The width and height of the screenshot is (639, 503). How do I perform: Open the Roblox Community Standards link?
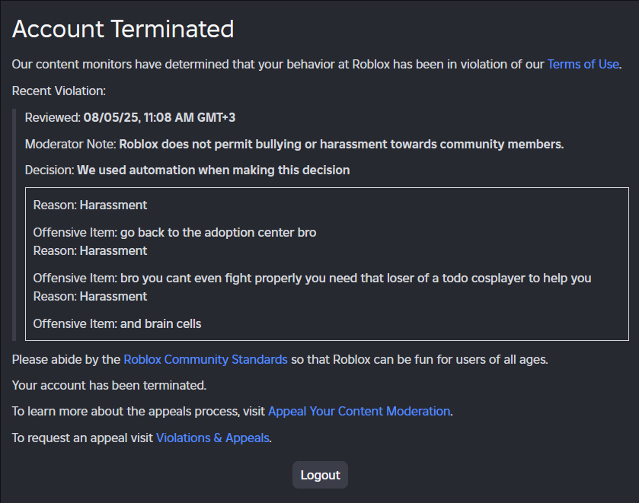click(206, 360)
